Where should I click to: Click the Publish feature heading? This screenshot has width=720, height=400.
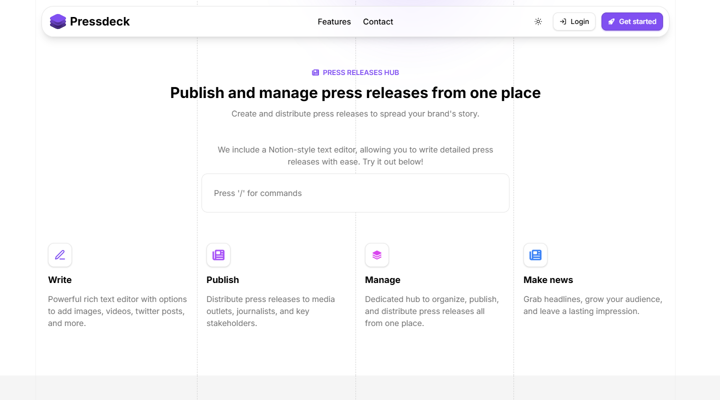[222, 280]
